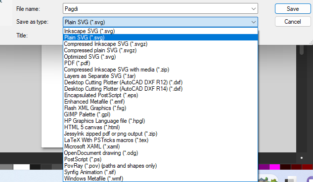Choose Synfig Animation (*.sif) format
Viewport: 313px width, 182px height.
coord(160,172)
